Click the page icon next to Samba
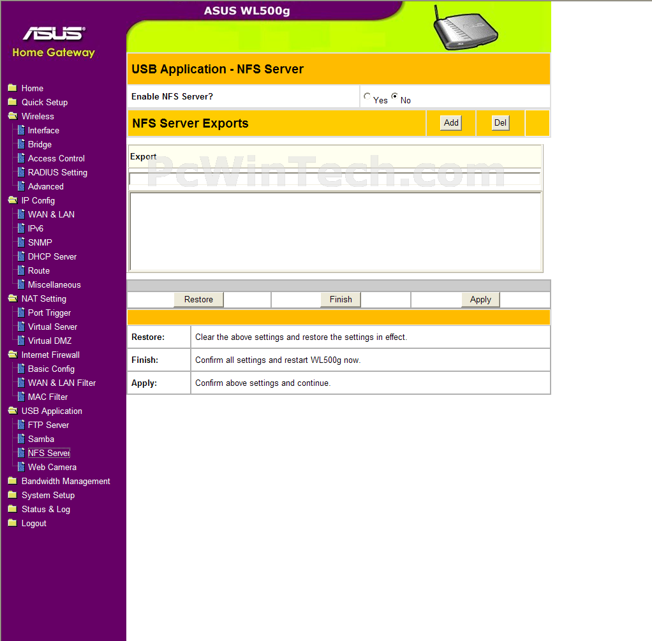The image size is (652, 641). [21, 439]
